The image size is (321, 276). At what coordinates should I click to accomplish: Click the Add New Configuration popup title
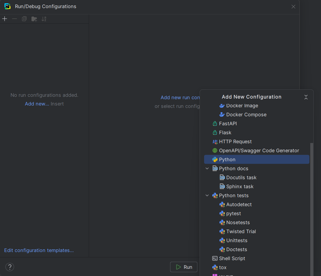[251, 97]
